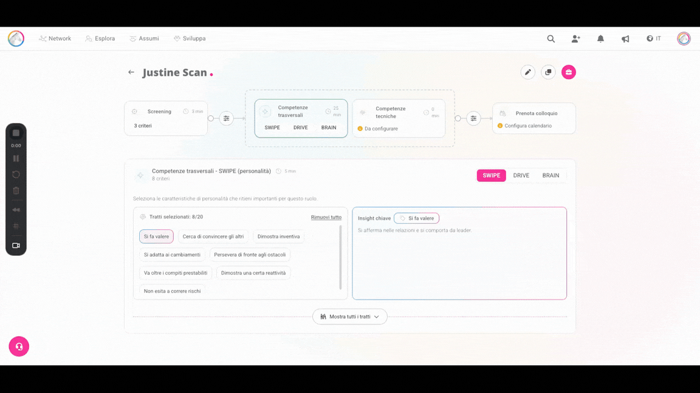Click the add user icon

575,39
